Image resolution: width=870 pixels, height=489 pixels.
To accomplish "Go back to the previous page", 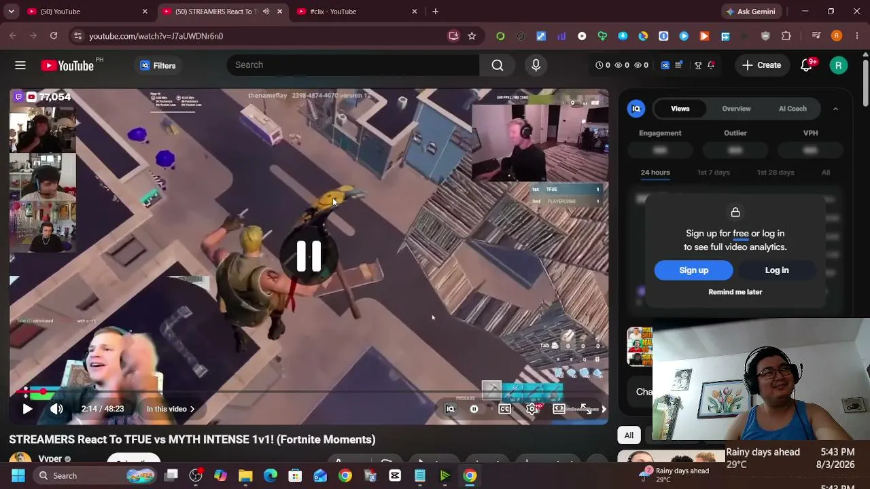I will point(13,36).
